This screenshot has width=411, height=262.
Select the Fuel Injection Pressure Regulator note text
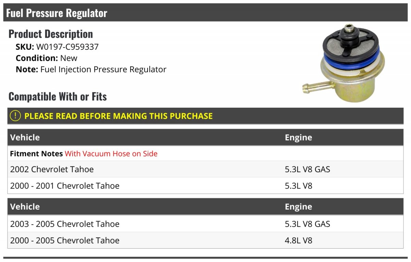pyautogui.click(x=103, y=69)
